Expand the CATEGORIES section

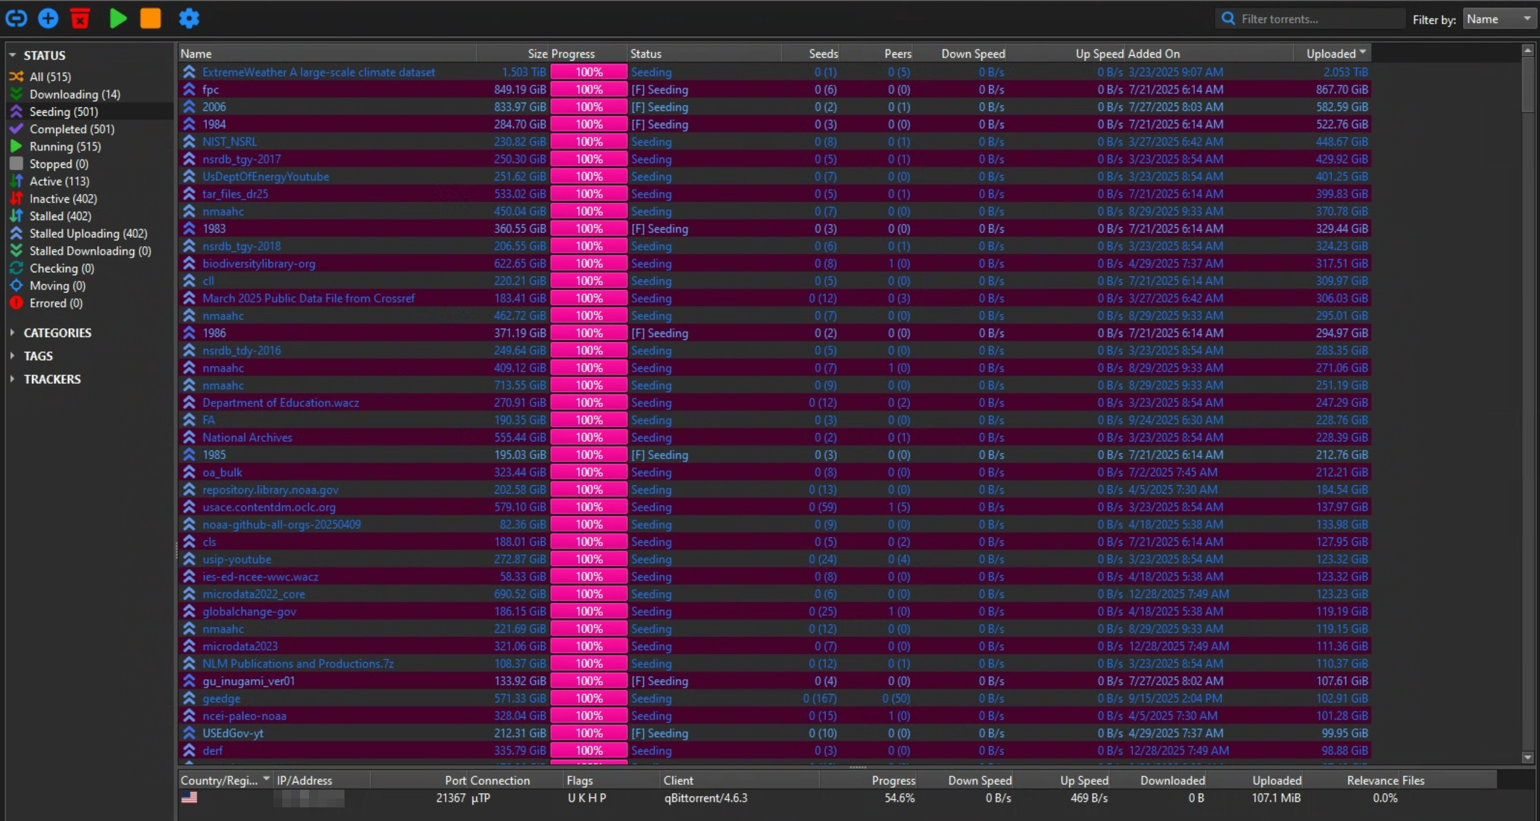click(x=12, y=332)
